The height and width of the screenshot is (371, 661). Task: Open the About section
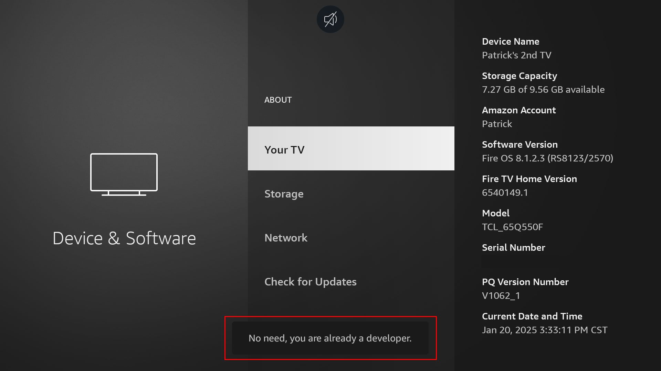point(278,100)
